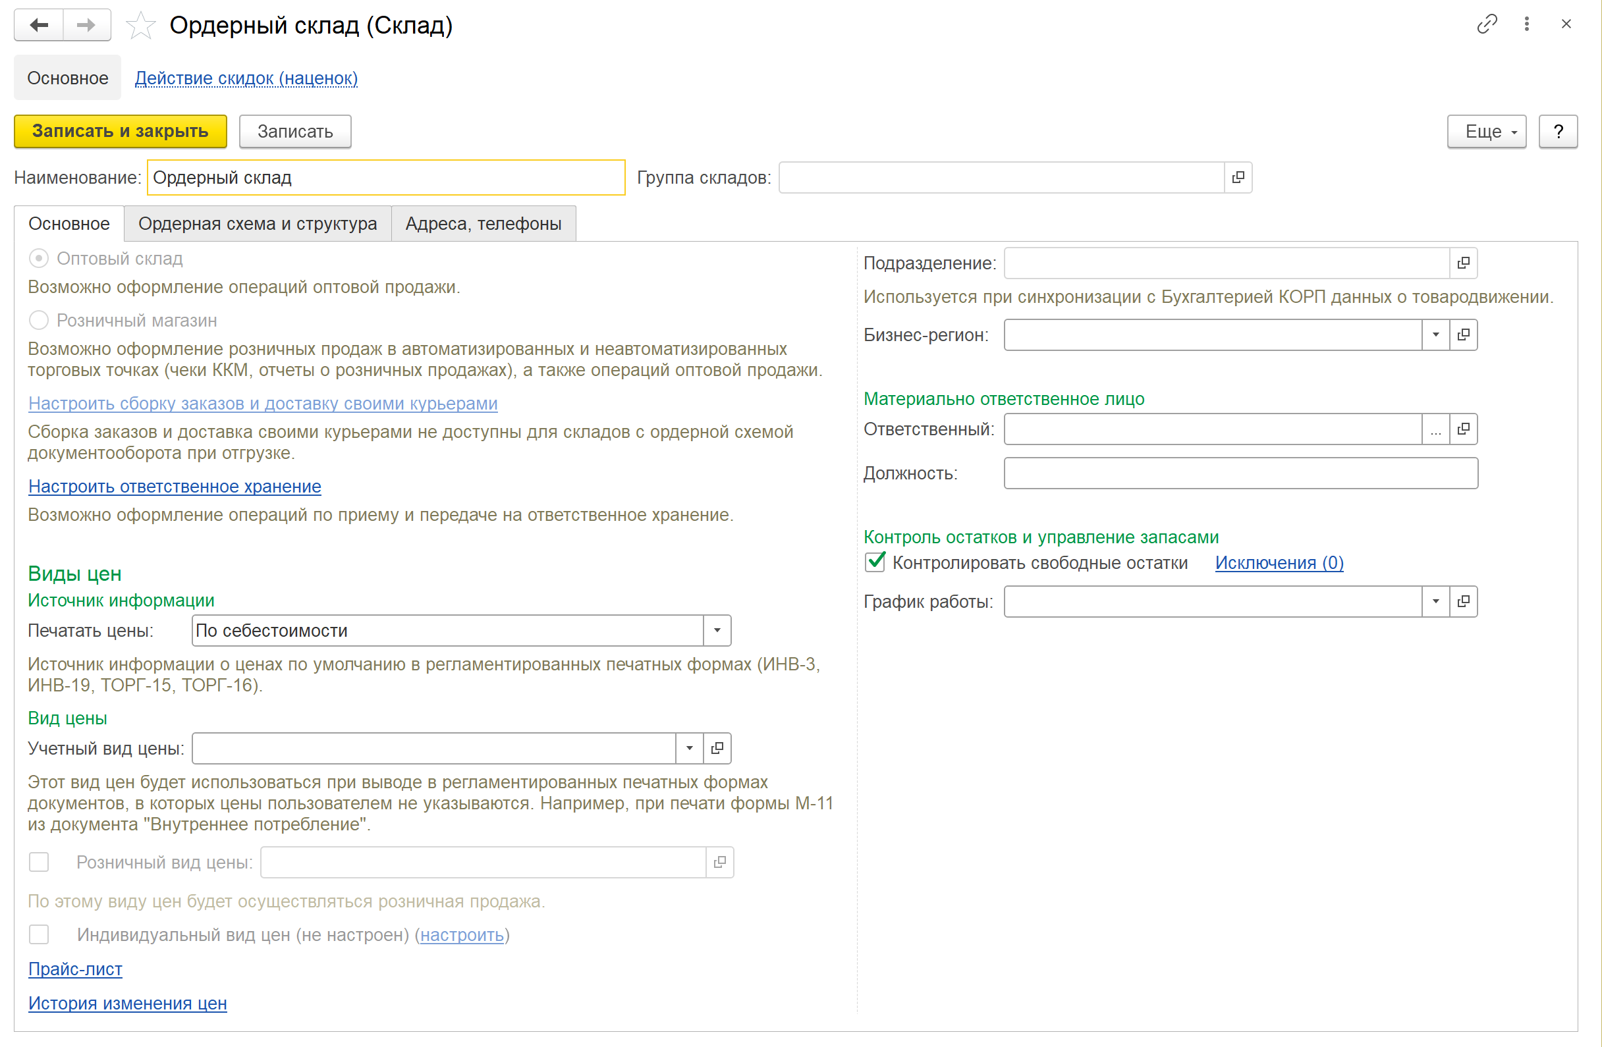Open the Группа складов field selection icon
The width and height of the screenshot is (1602, 1047).
(x=1238, y=178)
